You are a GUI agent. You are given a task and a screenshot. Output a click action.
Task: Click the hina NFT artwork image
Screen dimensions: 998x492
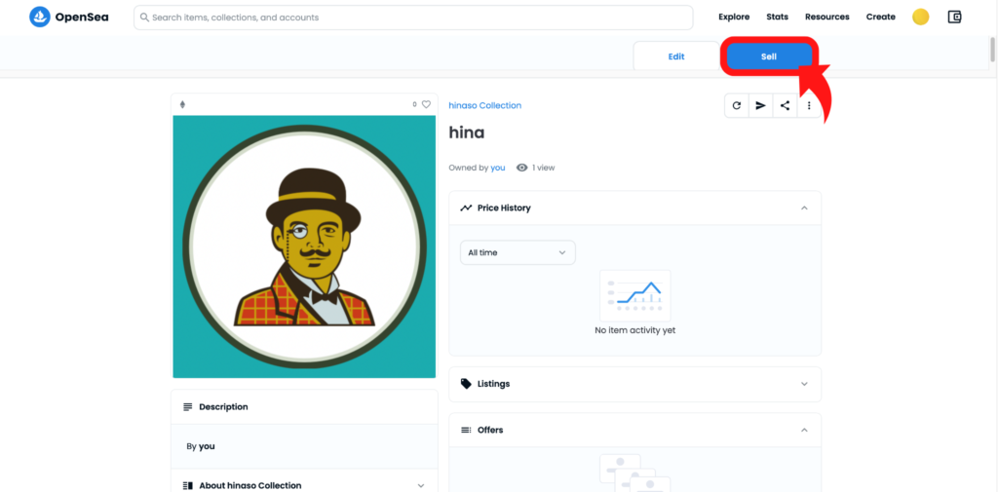[304, 246]
